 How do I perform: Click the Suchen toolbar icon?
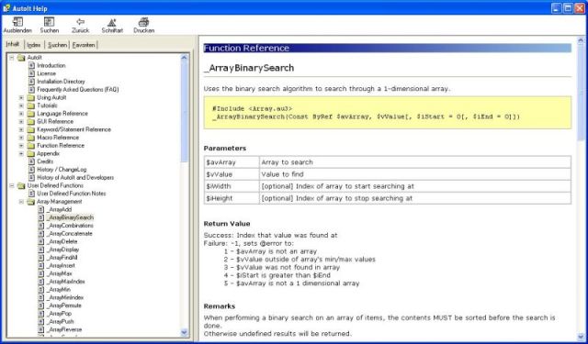[50, 22]
